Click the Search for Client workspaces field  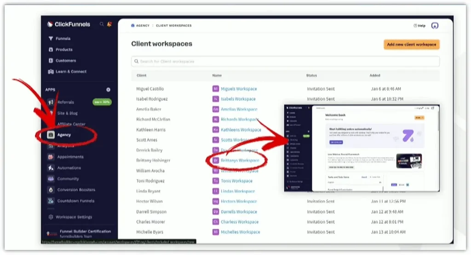pyautogui.click(x=285, y=61)
